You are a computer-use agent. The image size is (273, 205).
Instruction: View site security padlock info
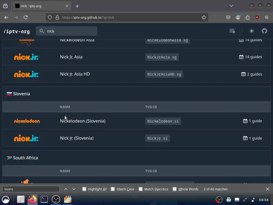pos(57,17)
